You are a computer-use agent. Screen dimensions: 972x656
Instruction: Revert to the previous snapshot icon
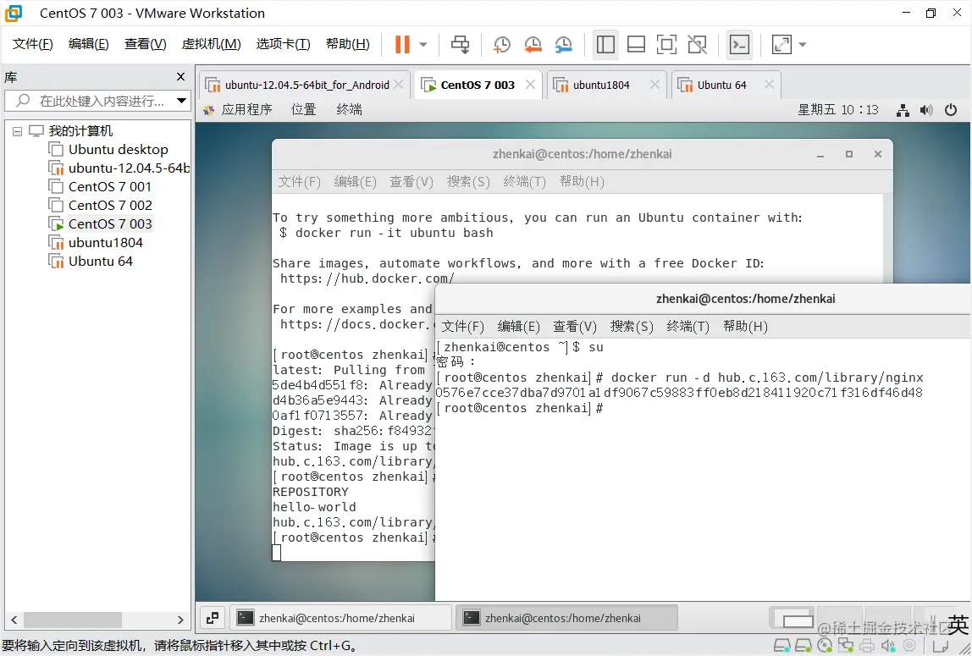tap(533, 44)
